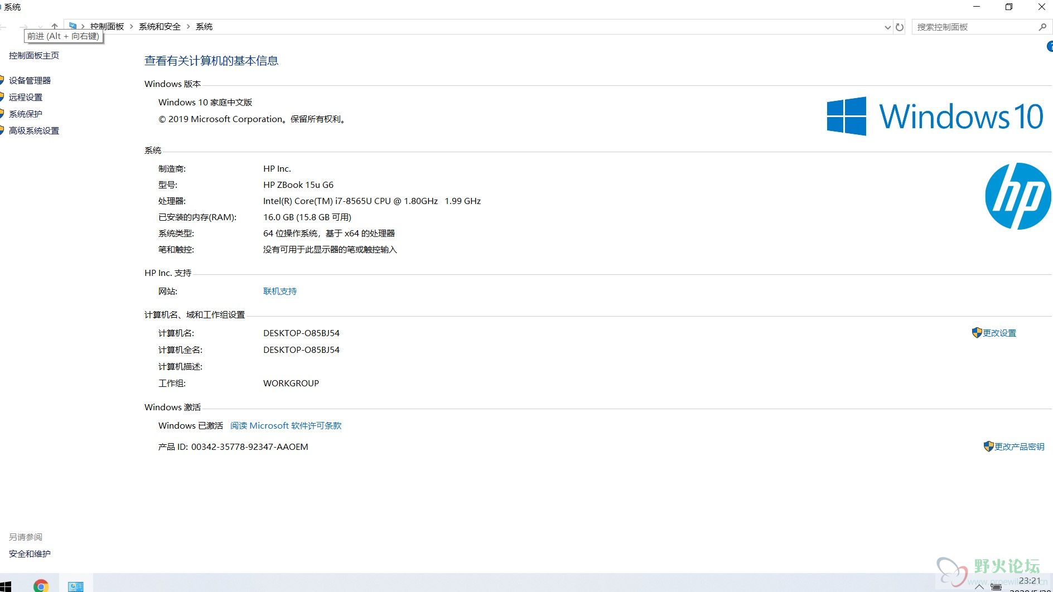Open 高级系统设置 from sidebar
This screenshot has height=592, width=1053.
(x=34, y=130)
